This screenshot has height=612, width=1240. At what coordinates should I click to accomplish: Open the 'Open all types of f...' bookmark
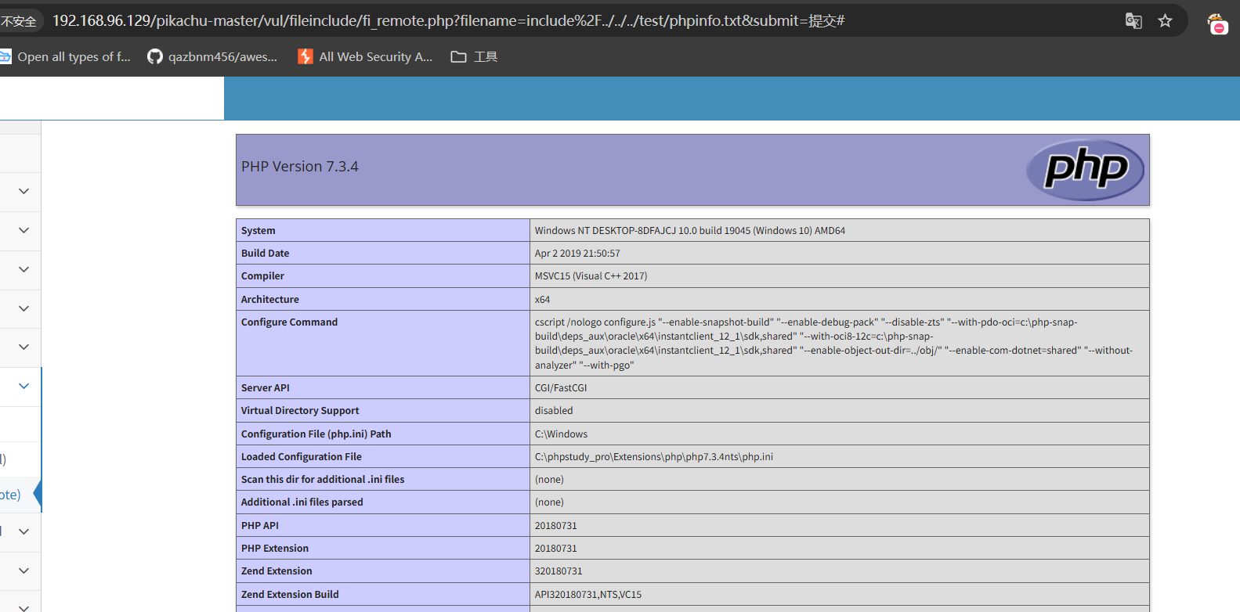66,56
